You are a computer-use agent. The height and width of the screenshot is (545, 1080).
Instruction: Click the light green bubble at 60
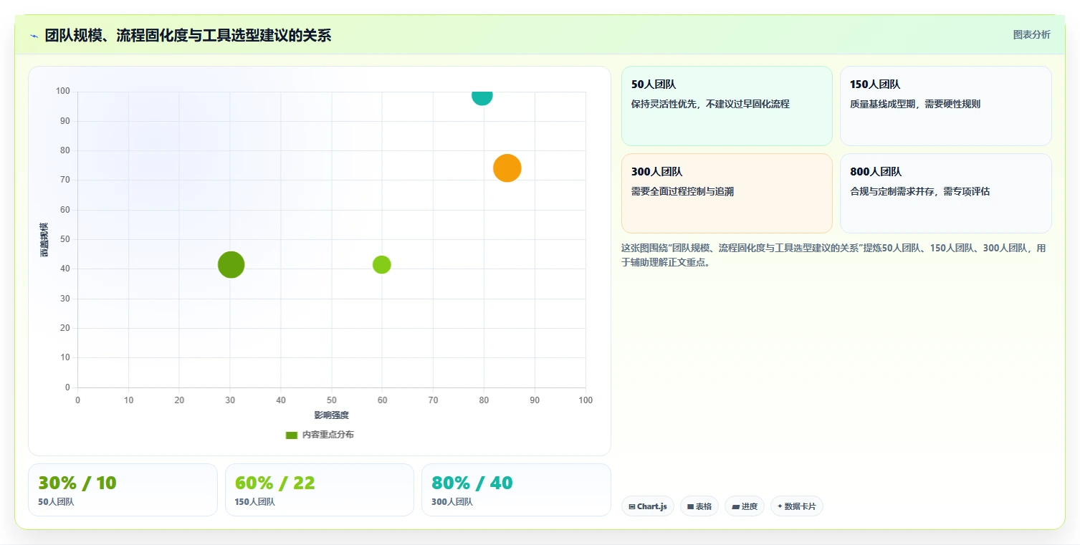[x=382, y=265]
